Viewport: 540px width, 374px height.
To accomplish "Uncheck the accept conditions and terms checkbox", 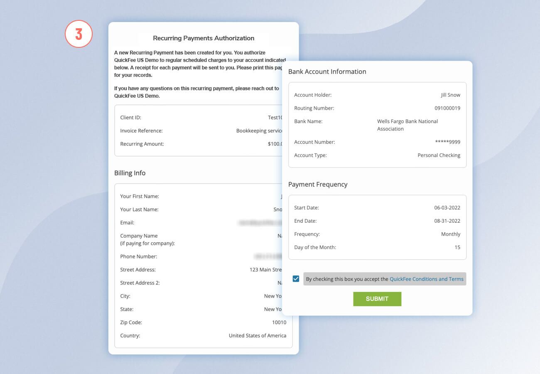I will [296, 279].
